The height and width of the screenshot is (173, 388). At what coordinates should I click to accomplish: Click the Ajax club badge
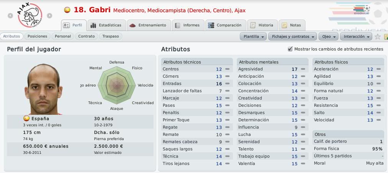pos(30,15)
